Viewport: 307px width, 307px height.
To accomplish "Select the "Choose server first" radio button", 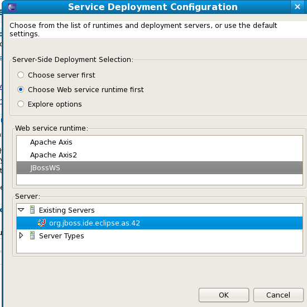I will 21,75.
